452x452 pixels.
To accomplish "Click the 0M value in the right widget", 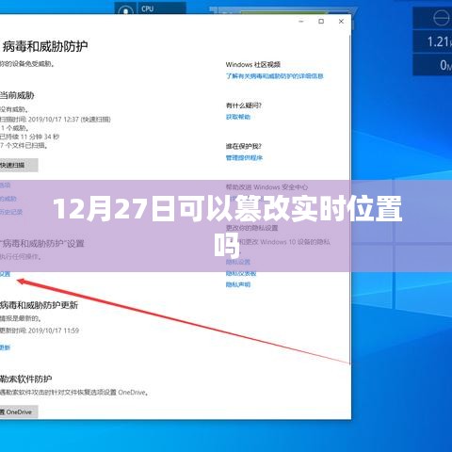I will coord(445,65).
